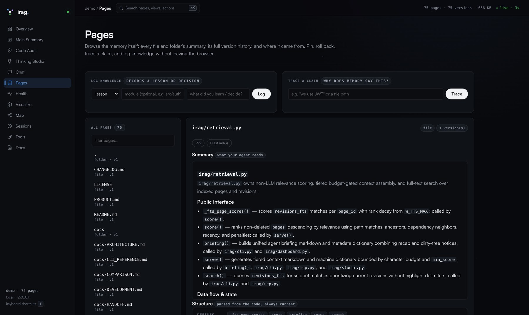Click the module optional input field
This screenshot has height=315, width=529.
click(x=153, y=94)
